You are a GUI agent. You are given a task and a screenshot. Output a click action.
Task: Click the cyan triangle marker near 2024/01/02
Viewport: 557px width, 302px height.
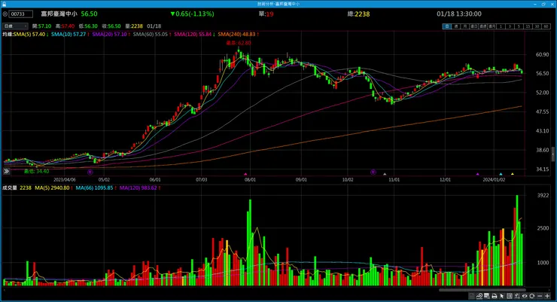click(501, 174)
